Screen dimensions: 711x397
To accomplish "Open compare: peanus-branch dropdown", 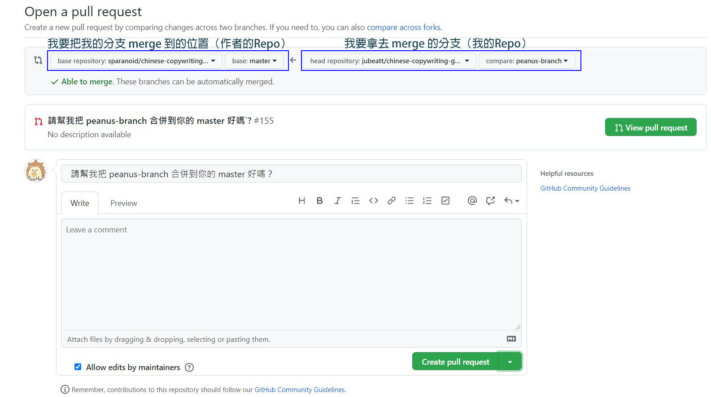I will (527, 61).
